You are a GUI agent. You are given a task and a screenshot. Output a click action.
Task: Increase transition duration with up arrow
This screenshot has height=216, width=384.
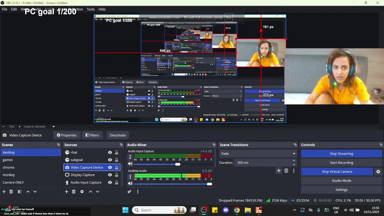294,161
